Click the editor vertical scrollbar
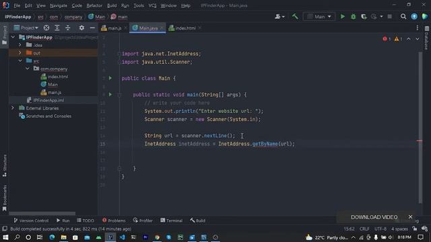 pos(420,128)
